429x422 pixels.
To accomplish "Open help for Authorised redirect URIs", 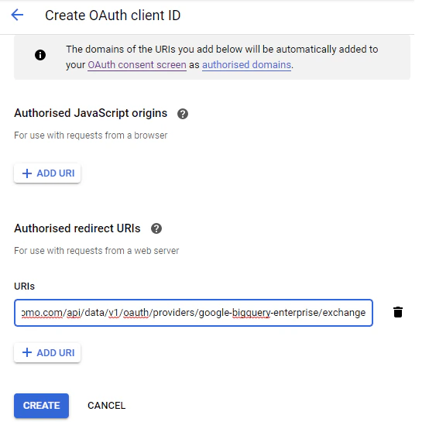I will tap(156, 228).
